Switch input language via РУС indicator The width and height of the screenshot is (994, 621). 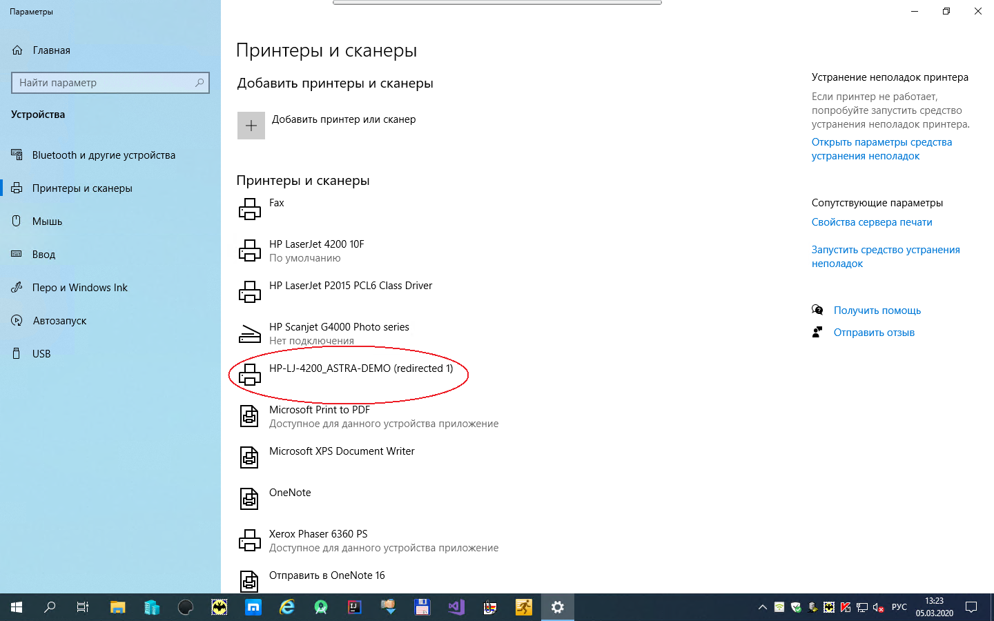point(899,607)
